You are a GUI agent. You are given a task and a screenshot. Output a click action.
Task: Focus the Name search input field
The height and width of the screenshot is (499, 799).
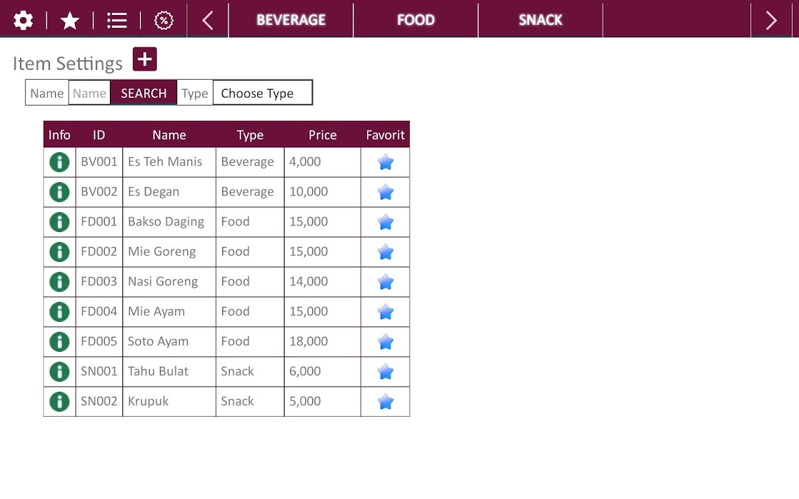pos(89,93)
